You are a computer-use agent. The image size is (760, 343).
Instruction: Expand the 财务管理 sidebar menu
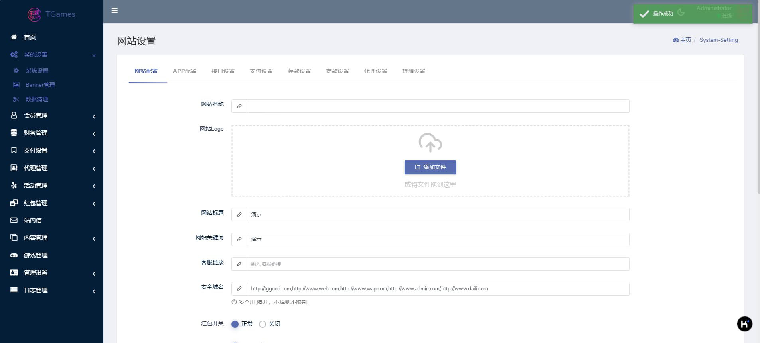pos(51,133)
